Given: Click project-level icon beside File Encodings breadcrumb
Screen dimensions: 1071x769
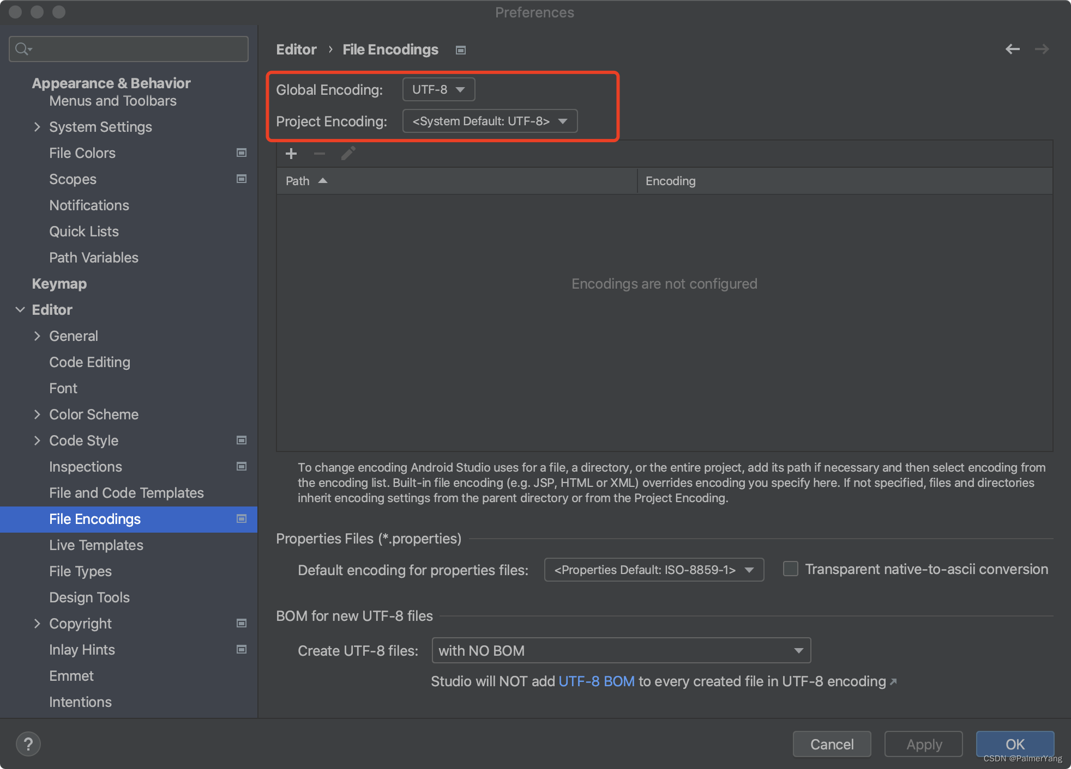Looking at the screenshot, I should [461, 50].
